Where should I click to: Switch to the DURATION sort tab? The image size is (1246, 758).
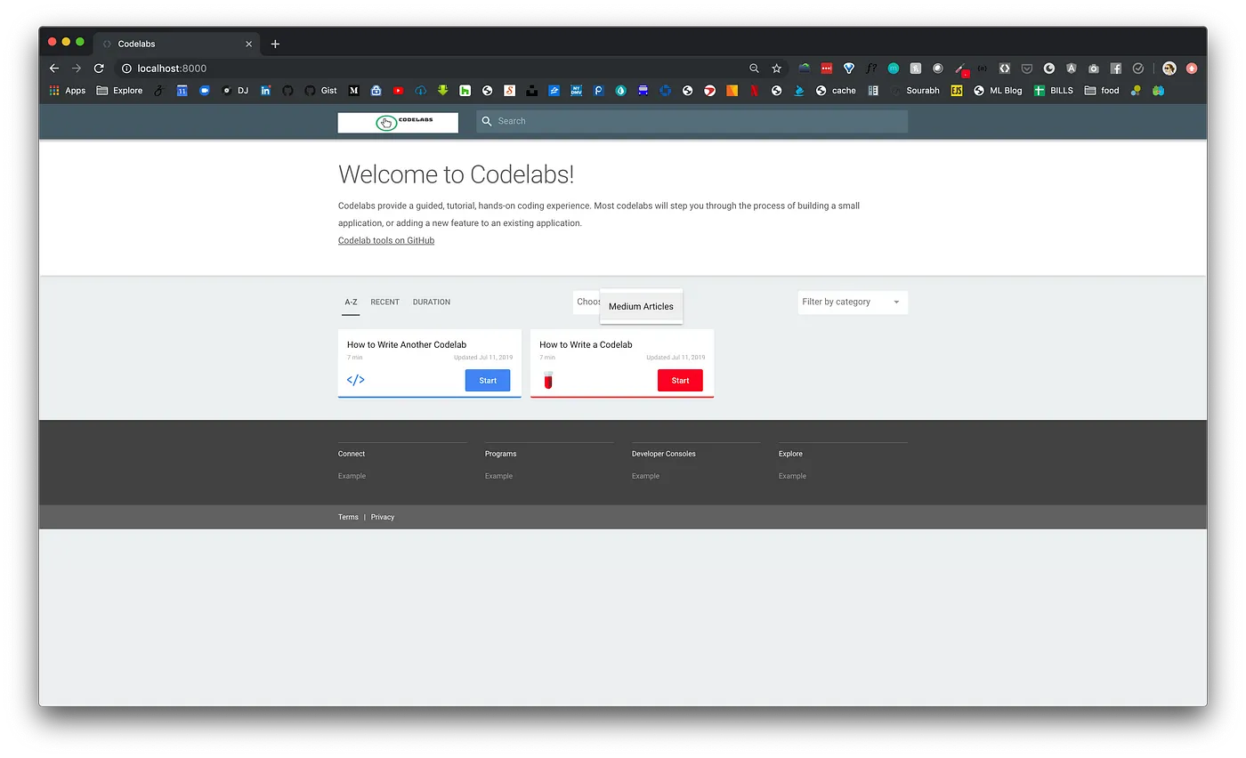(432, 302)
